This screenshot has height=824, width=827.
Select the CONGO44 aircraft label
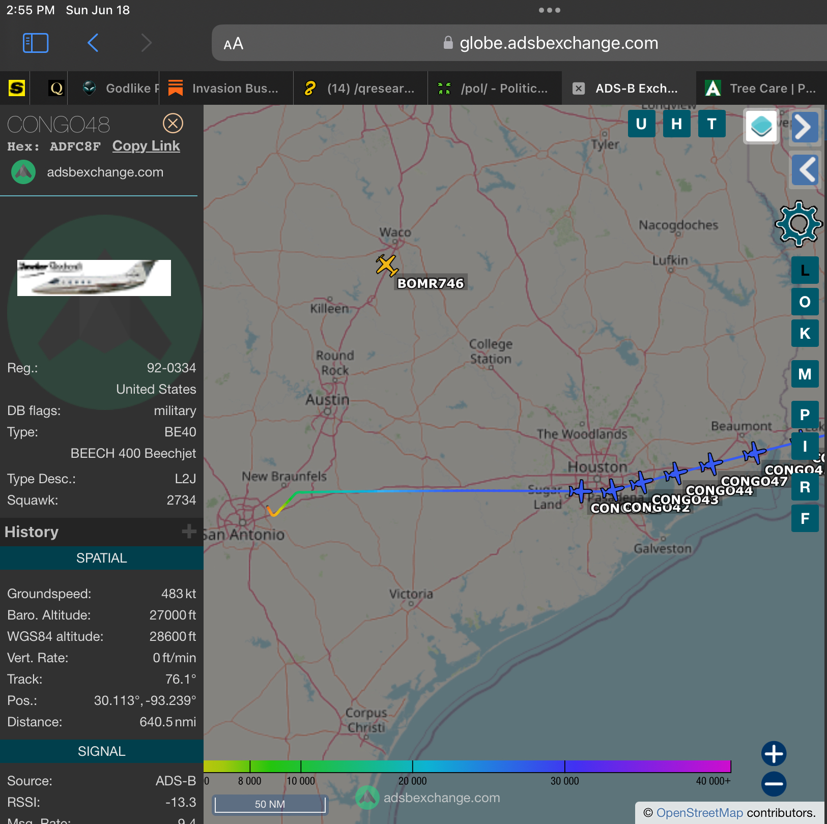click(719, 490)
